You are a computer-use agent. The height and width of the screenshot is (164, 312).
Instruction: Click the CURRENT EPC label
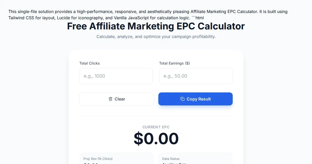(x=156, y=127)
